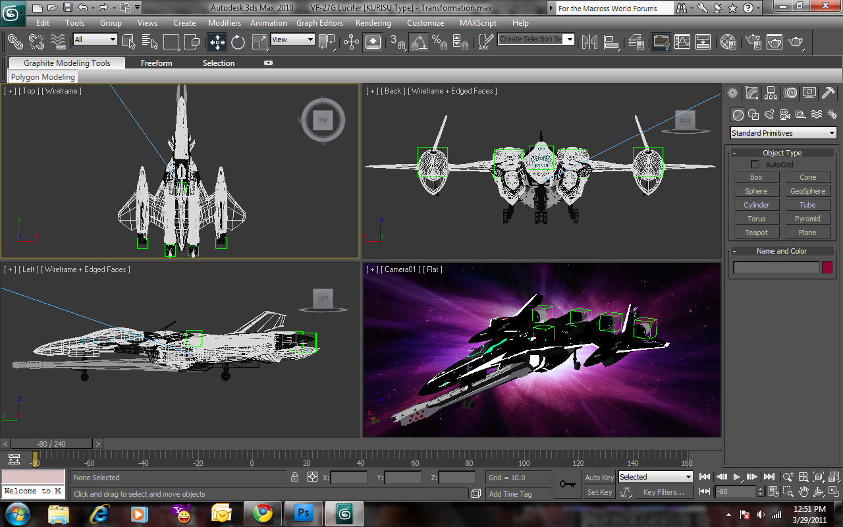Click the Quick Render teapot icon
Image resolution: width=843 pixels, height=527 pixels.
(x=796, y=42)
